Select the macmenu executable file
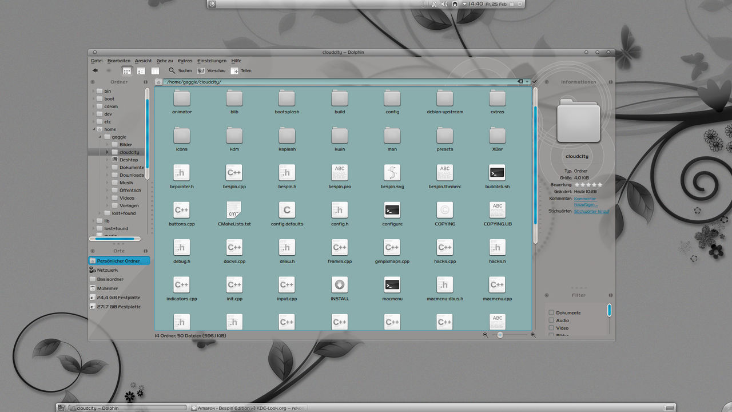The width and height of the screenshot is (732, 412). [x=392, y=289]
